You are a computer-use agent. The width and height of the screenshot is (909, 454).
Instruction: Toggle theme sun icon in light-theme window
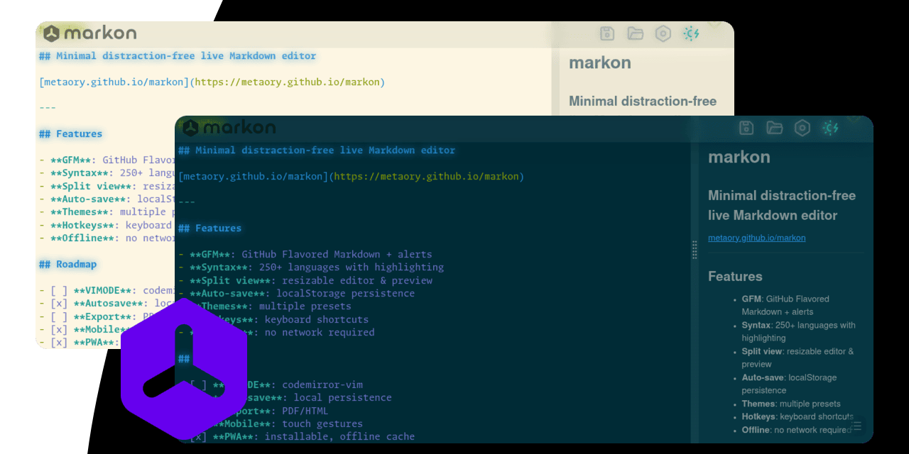point(691,33)
